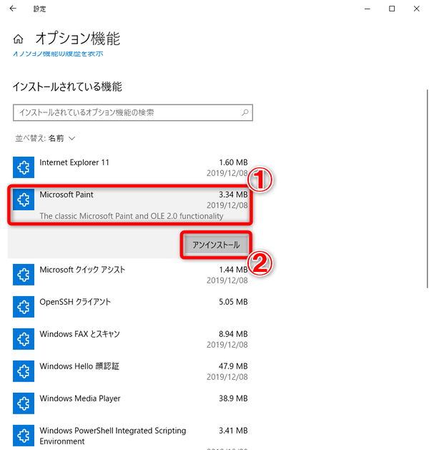Select the Windows Media Player puzzle icon
Image resolution: width=429 pixels, height=450 pixels.
pyautogui.click(x=24, y=403)
